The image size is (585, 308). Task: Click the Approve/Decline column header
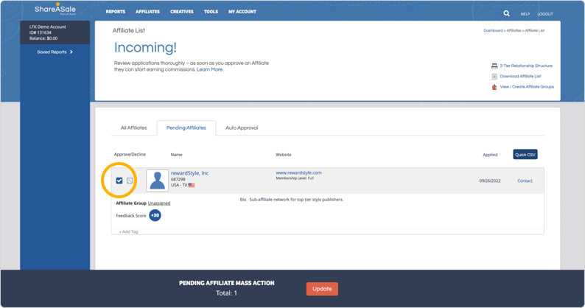pyautogui.click(x=130, y=154)
